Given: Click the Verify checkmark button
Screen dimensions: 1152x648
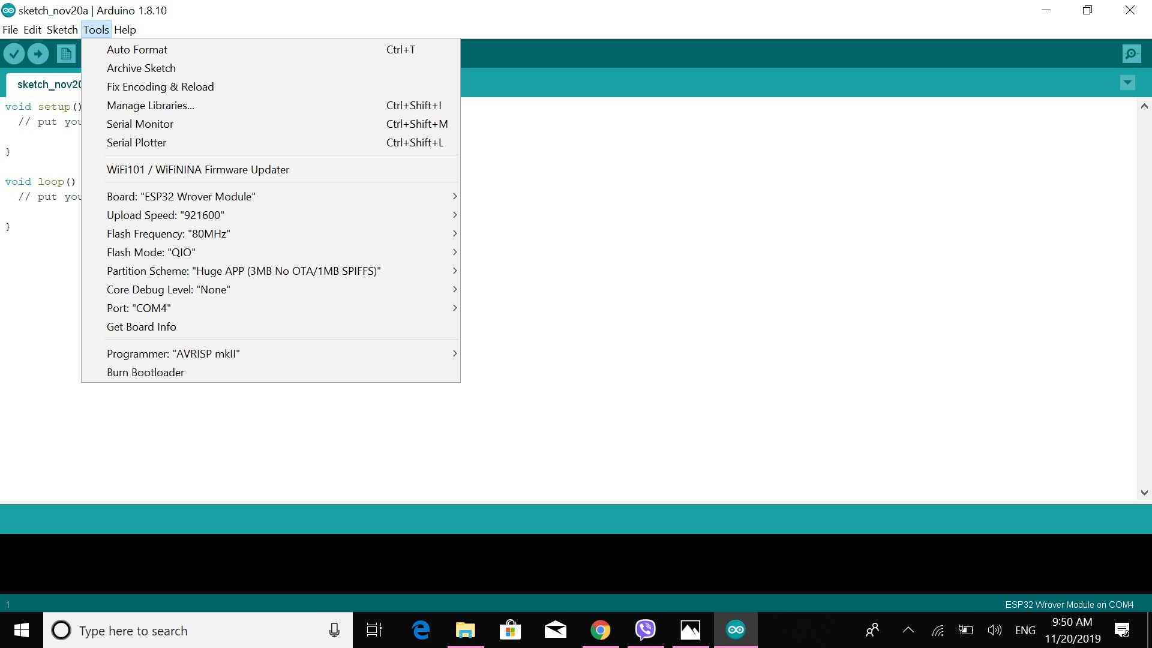Looking at the screenshot, I should pos(14,54).
